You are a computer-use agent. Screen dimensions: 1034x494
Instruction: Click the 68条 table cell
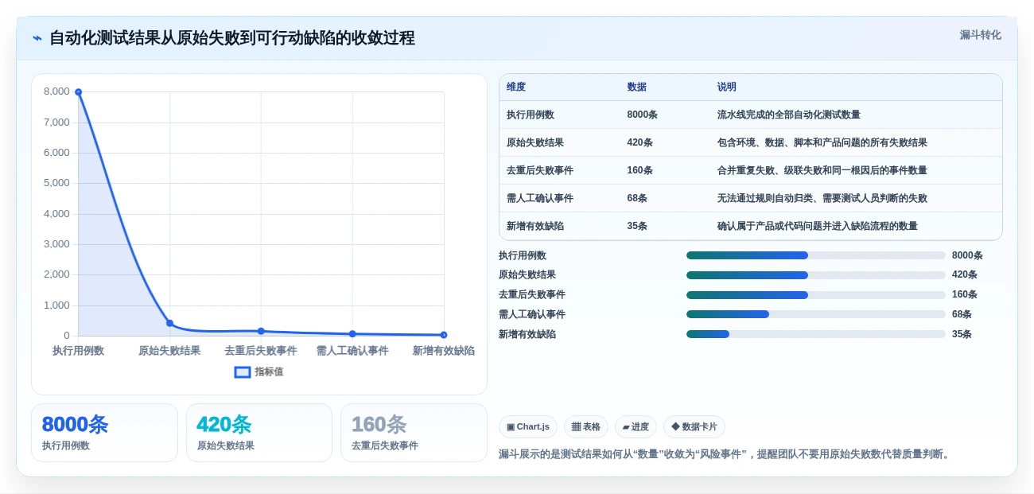(x=637, y=198)
